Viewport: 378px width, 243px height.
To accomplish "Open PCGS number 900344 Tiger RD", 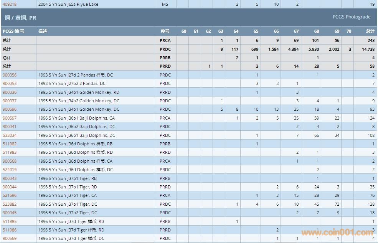I will pos(10,187).
